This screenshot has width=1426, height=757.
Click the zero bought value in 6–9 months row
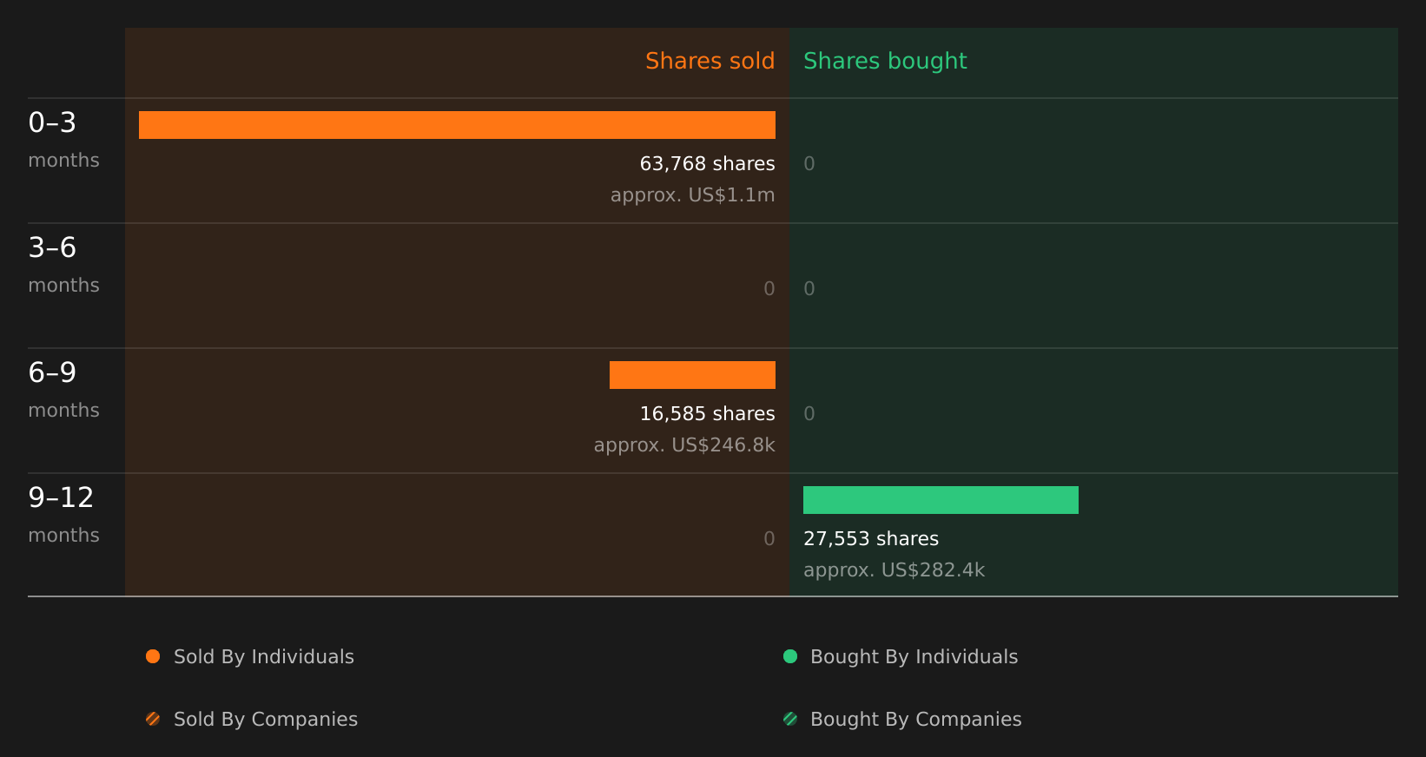tap(809, 414)
